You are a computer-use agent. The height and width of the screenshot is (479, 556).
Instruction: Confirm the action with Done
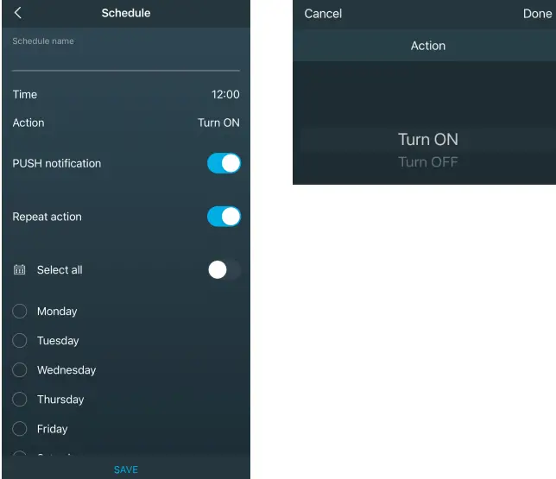point(537,14)
